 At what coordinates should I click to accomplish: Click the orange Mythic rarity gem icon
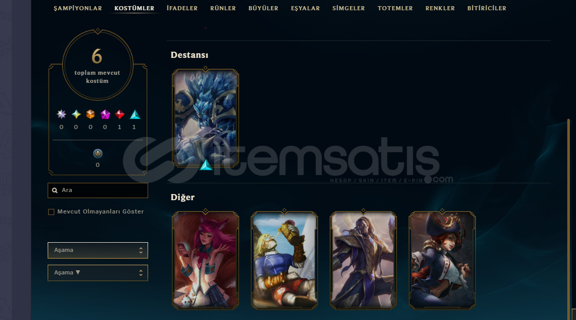pos(90,114)
